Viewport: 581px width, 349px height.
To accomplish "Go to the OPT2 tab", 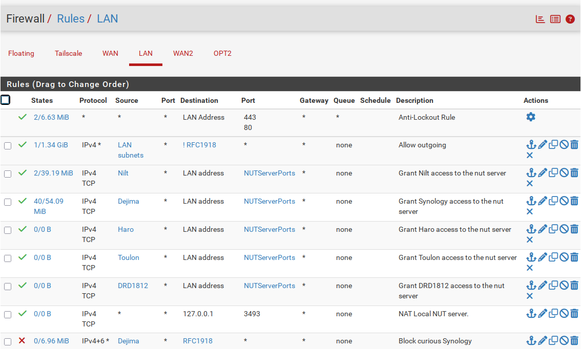I will 222,53.
